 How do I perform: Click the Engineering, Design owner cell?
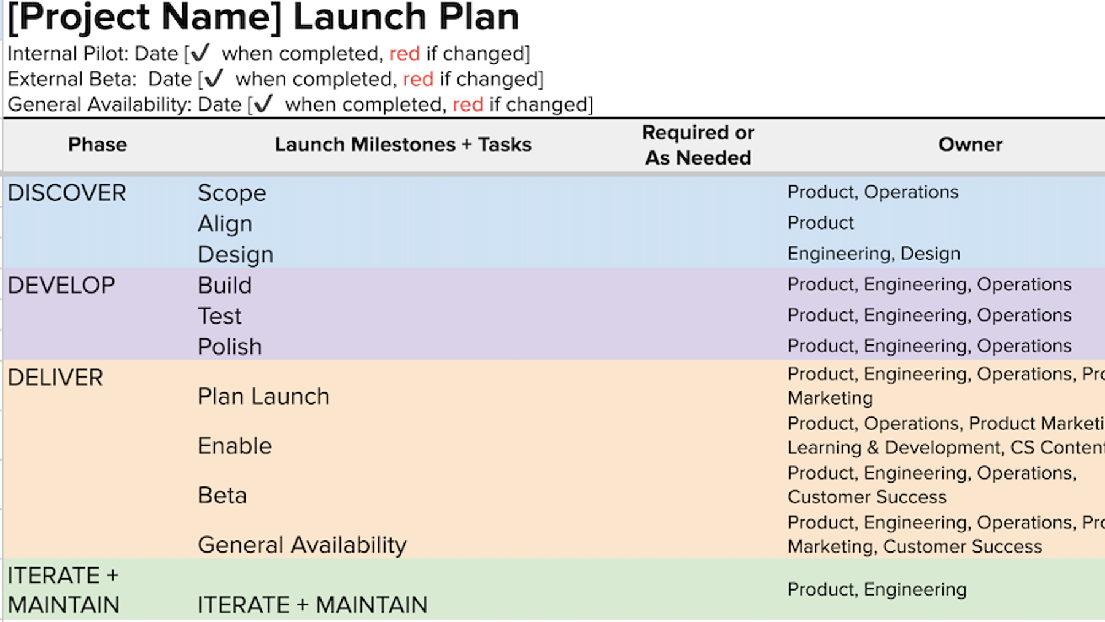(x=874, y=254)
